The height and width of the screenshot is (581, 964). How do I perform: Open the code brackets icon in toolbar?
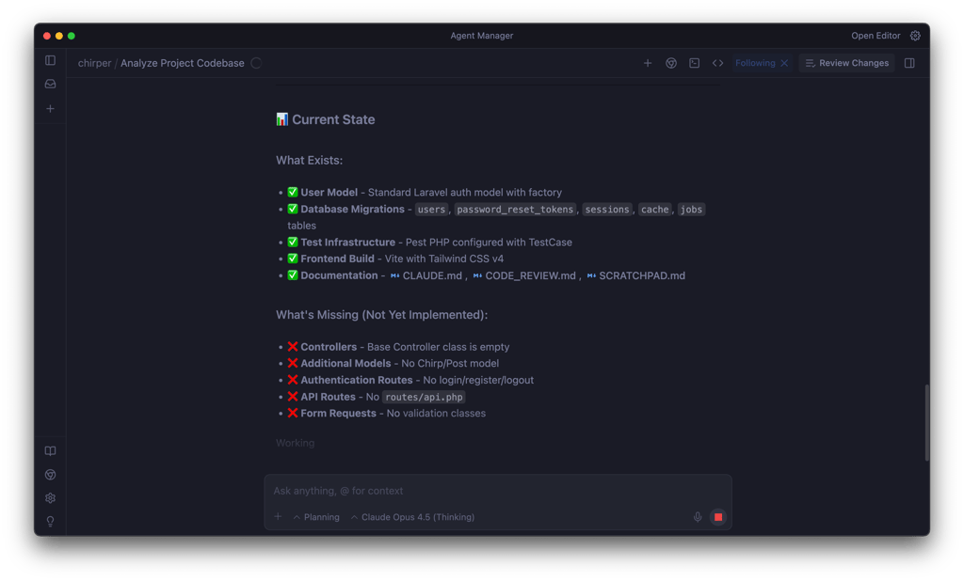click(717, 63)
